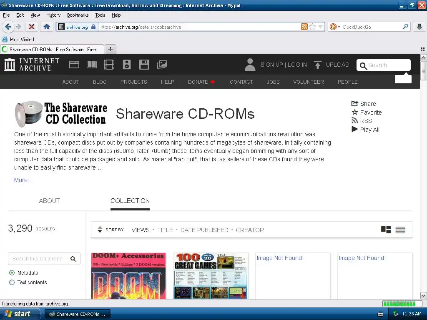Viewport: 427px width, 320px height.
Task: Sort results by CREATOR
Action: click(250, 230)
